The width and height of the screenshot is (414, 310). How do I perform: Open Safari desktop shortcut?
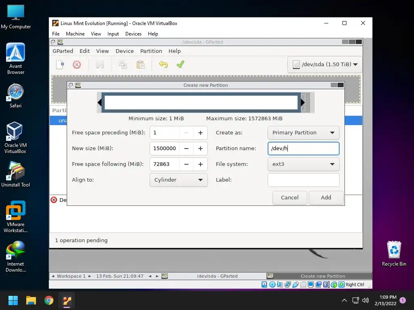[16, 96]
